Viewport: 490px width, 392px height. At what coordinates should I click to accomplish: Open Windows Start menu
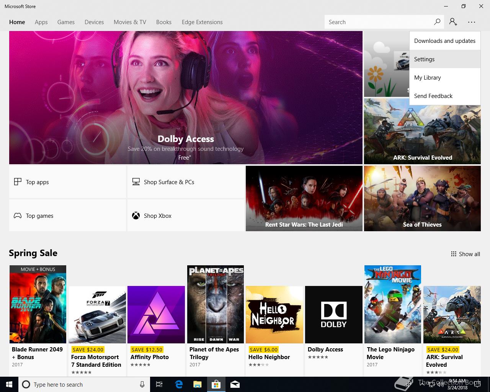coord(9,384)
